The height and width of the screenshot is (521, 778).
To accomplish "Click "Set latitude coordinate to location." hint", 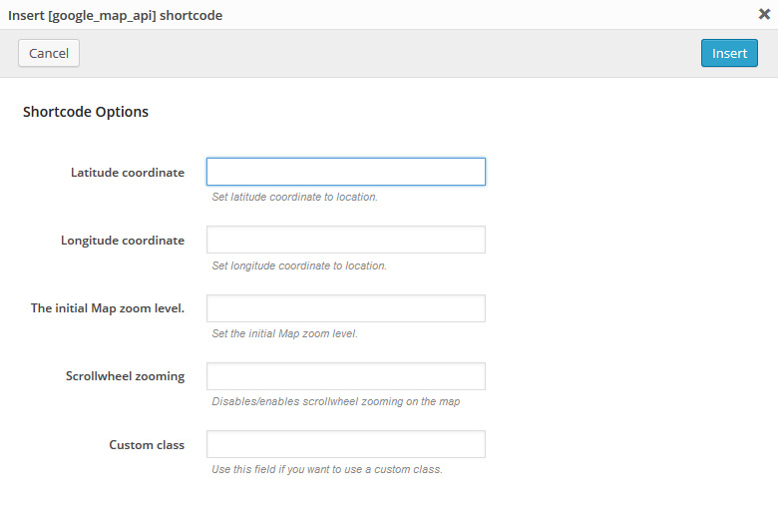I will [x=294, y=197].
